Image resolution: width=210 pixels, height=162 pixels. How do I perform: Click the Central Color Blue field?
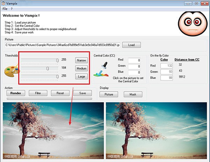click(134, 72)
